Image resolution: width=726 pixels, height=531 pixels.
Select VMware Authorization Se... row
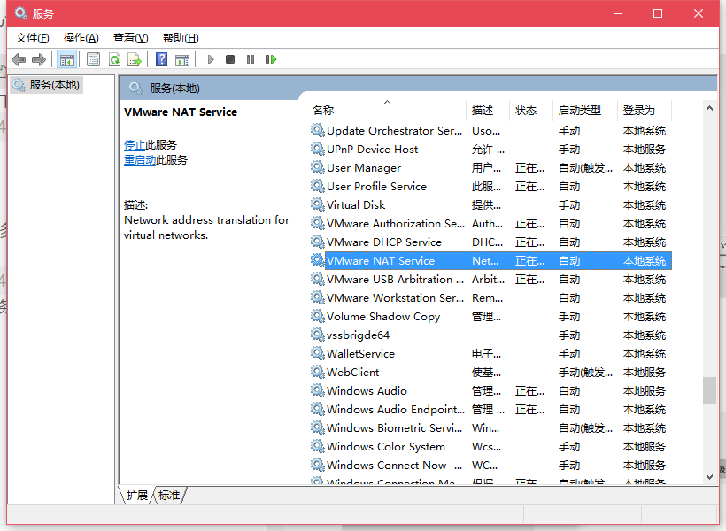point(490,224)
